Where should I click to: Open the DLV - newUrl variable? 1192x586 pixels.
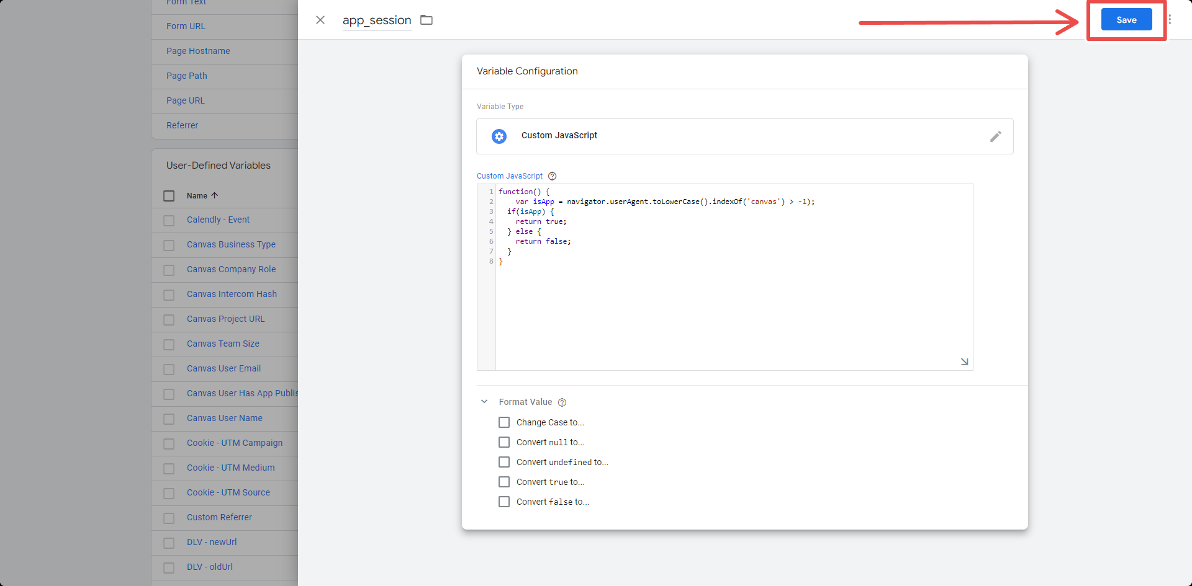(212, 542)
